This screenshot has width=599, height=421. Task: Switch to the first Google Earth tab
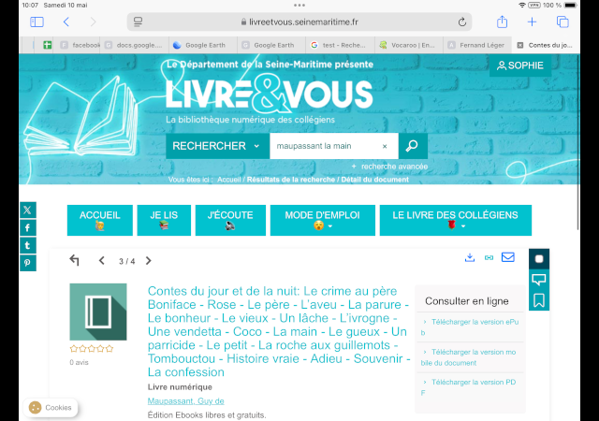pyautogui.click(x=203, y=45)
